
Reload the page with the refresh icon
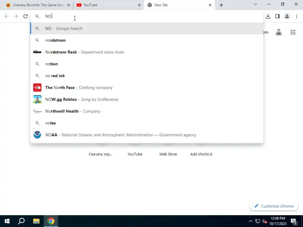tap(25, 16)
